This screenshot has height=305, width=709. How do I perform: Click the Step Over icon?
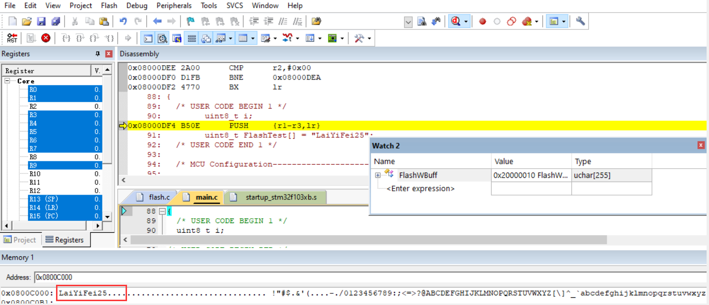click(x=81, y=38)
